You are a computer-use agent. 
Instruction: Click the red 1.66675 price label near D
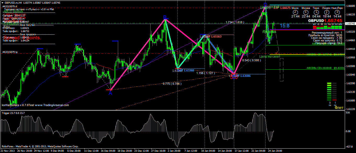[x=285, y=8]
